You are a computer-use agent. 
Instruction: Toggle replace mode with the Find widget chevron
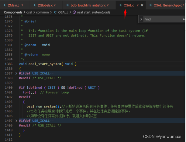(x=141, y=19)
